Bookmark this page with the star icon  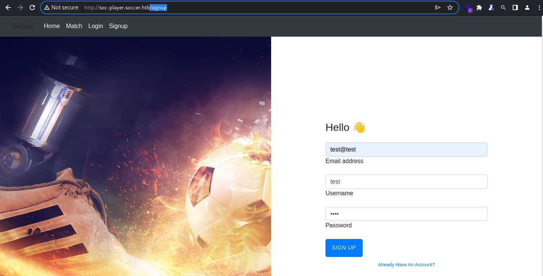coord(450,7)
